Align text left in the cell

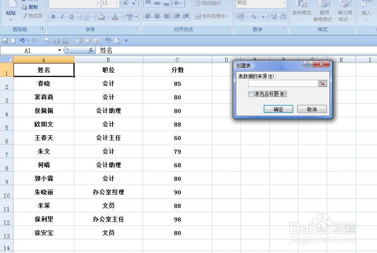[148, 16]
